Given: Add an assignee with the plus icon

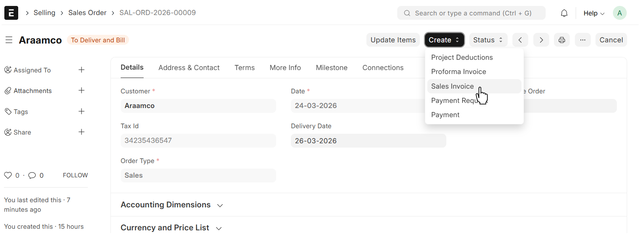Looking at the screenshot, I should 82,70.
